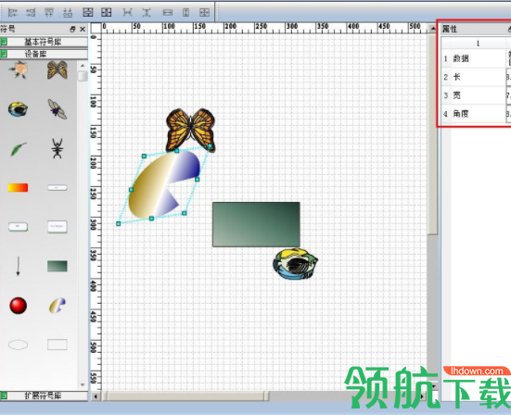Click the align bottom toolbar icon

coord(68,13)
